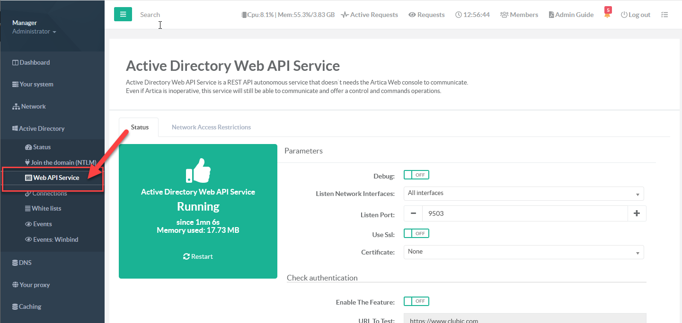Expand the Administrator user menu
This screenshot has height=323, width=682.
click(34, 32)
